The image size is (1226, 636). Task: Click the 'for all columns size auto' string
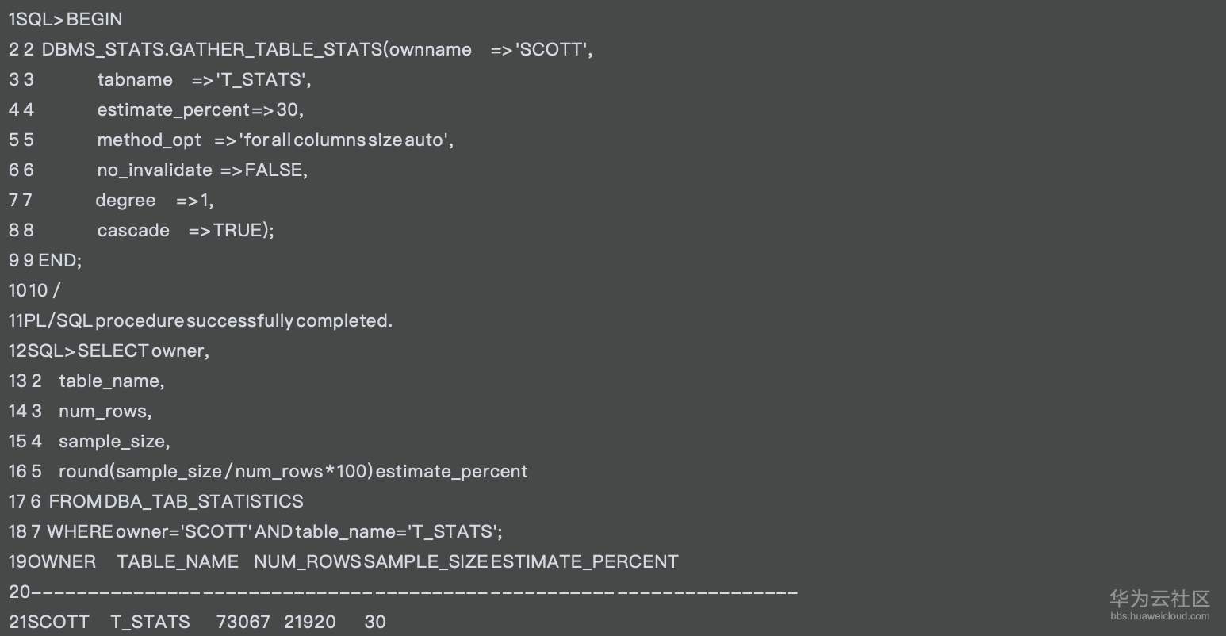click(346, 140)
